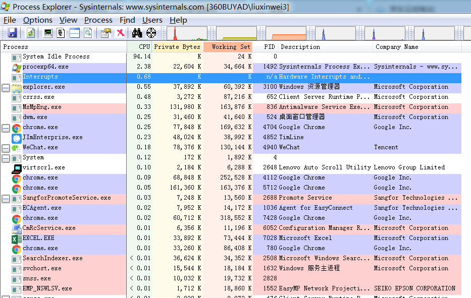
Task: Open process Properties toolbar icon
Action: 106,33
